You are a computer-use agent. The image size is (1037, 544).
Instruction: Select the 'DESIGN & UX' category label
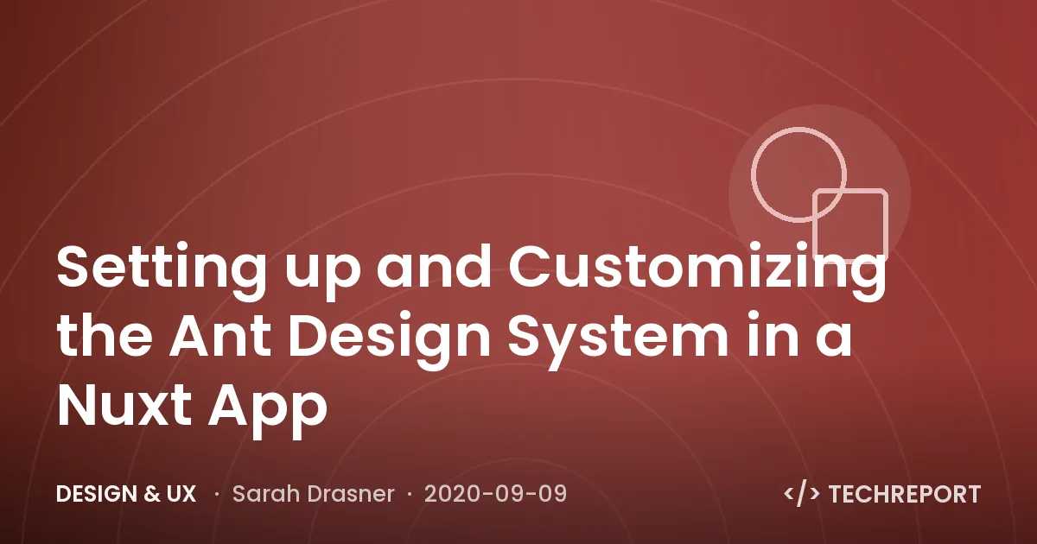pos(126,494)
